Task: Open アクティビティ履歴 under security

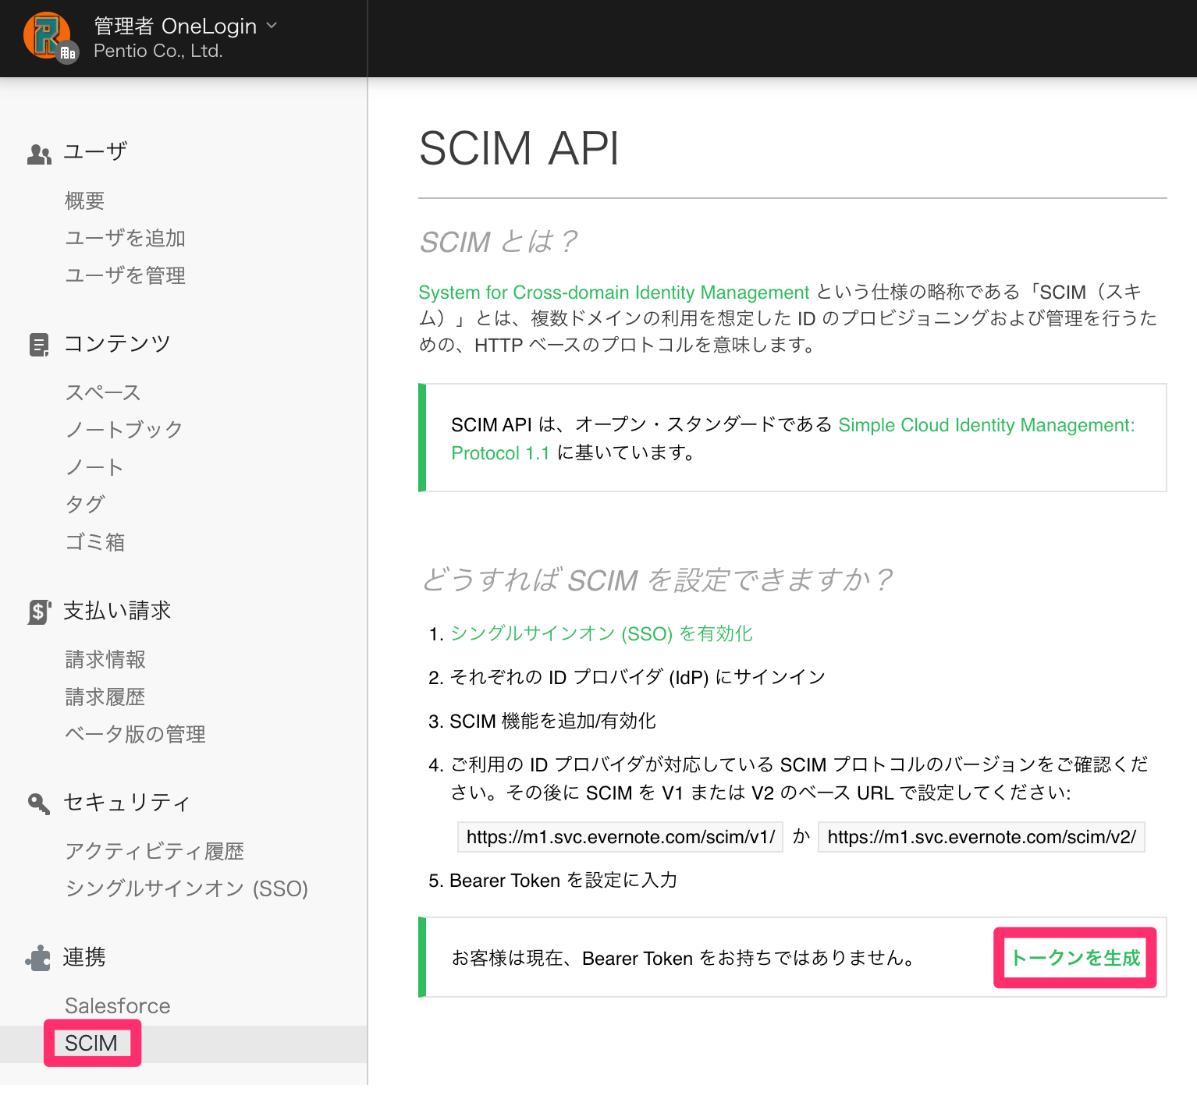Action: [x=155, y=851]
